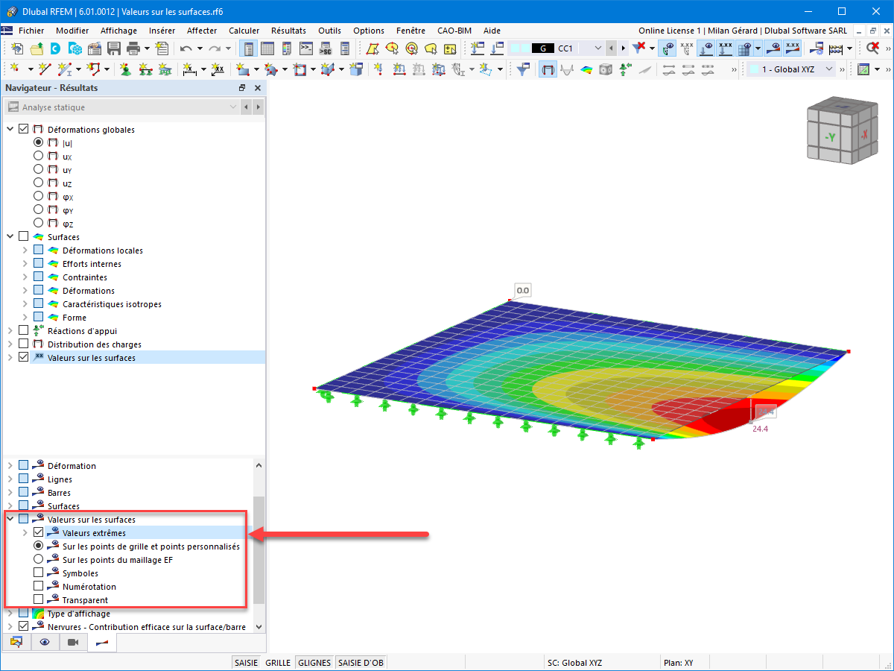
Task: Select the uZ deformation radio button
Action: coord(39,183)
